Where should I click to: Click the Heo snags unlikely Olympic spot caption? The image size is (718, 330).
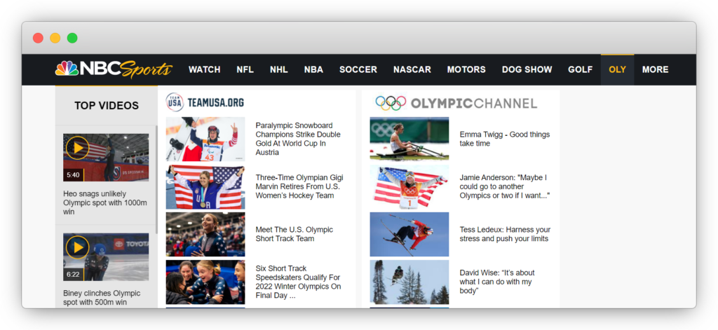pyautogui.click(x=105, y=202)
